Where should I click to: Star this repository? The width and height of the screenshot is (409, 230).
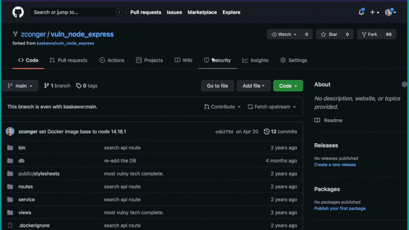pos(328,34)
